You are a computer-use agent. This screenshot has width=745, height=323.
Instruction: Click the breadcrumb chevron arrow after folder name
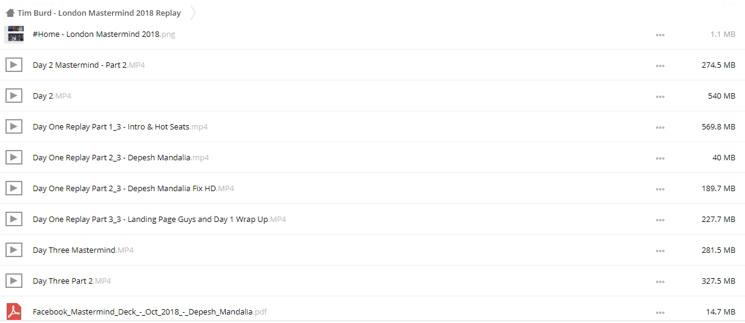pos(193,13)
